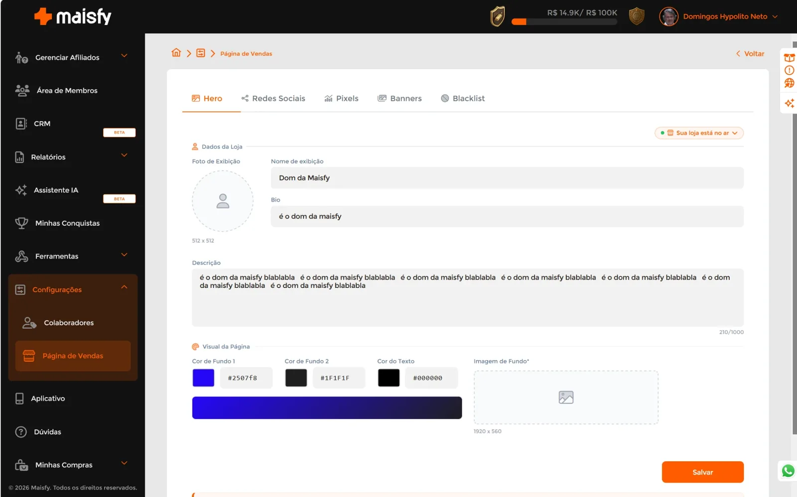Click the AI sparkle icon in right rail
The height and width of the screenshot is (497, 797).
(x=790, y=103)
